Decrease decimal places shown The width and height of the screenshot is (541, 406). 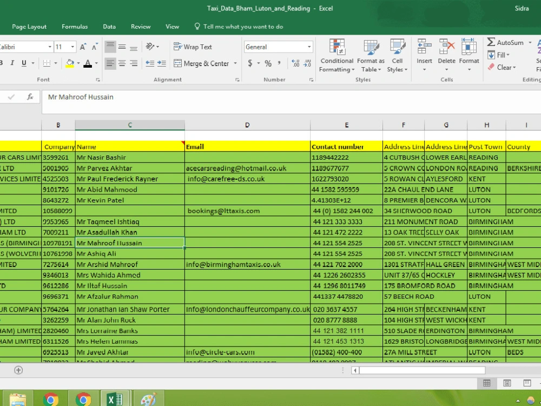pyautogui.click(x=307, y=63)
